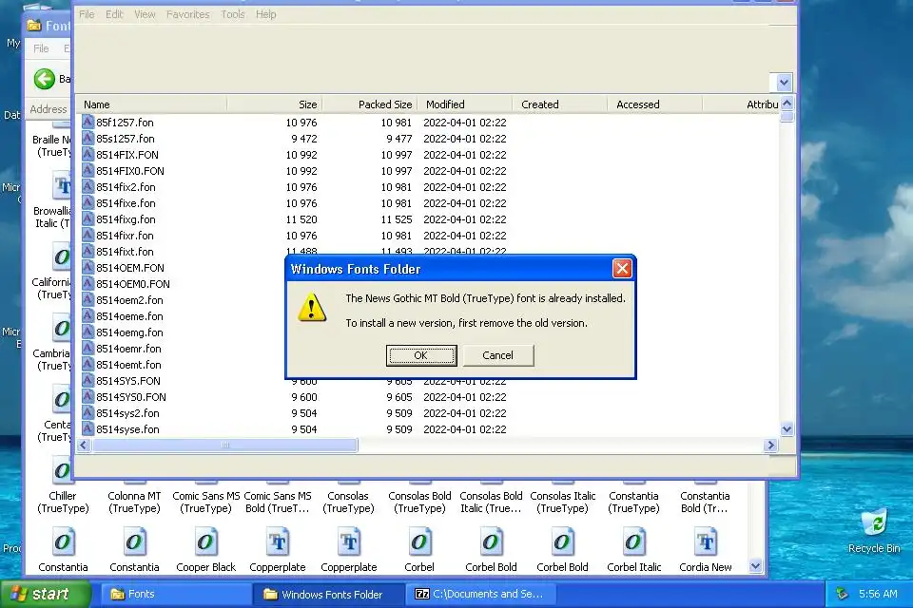This screenshot has height=608, width=913.
Task: Click the Created column header
Action: pyautogui.click(x=559, y=104)
